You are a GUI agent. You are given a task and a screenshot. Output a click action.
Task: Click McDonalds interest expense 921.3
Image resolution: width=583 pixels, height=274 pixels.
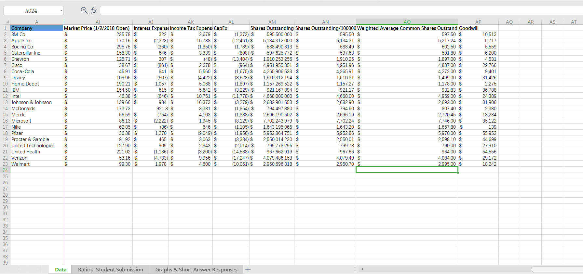coord(151,109)
